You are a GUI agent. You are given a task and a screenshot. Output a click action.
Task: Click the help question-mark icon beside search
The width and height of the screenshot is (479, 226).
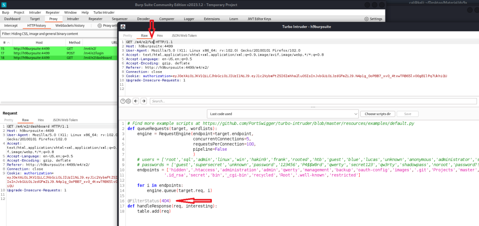click(x=123, y=101)
